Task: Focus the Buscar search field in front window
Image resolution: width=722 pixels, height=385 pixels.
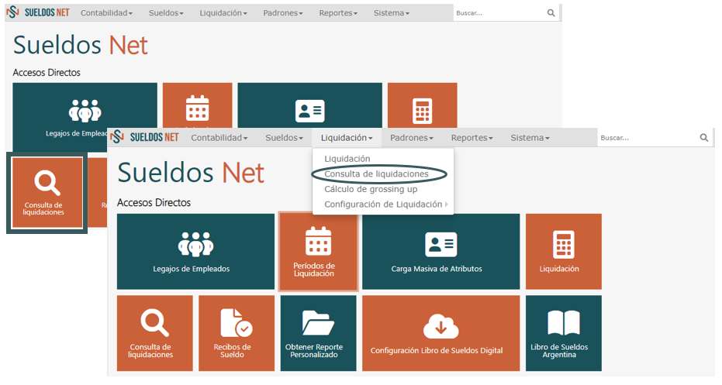Action: (x=647, y=138)
